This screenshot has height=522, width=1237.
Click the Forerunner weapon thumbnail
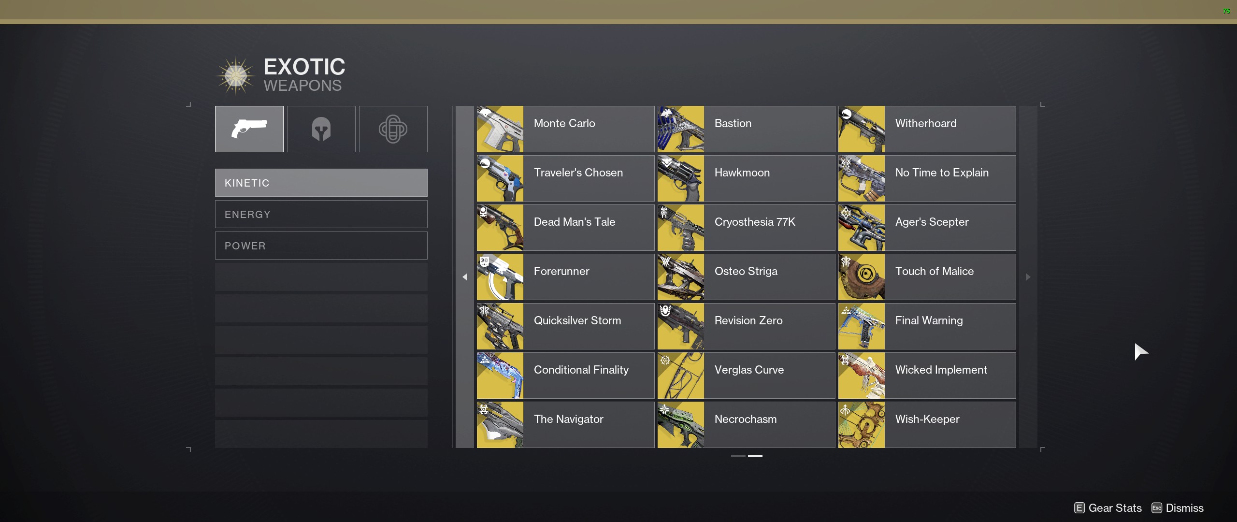click(500, 277)
